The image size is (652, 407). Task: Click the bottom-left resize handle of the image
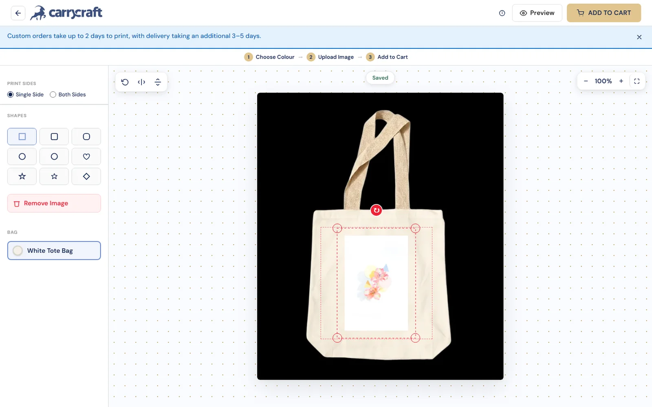point(337,338)
